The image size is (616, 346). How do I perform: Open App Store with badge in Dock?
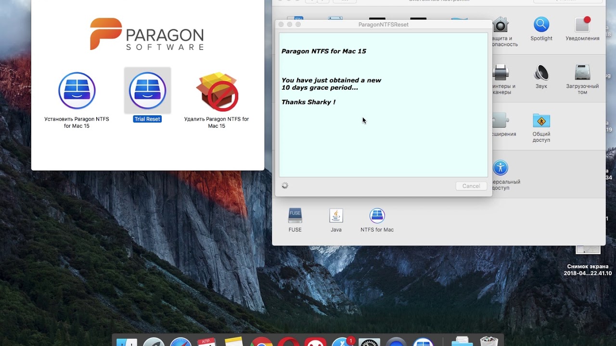tap(342, 342)
